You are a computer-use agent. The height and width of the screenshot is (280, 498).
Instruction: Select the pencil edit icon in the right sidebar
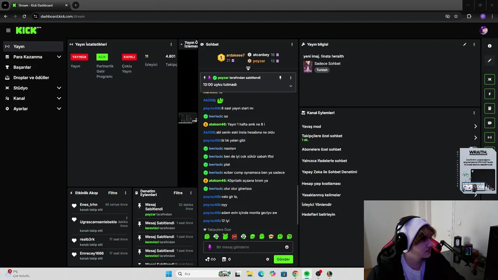(x=489, y=60)
